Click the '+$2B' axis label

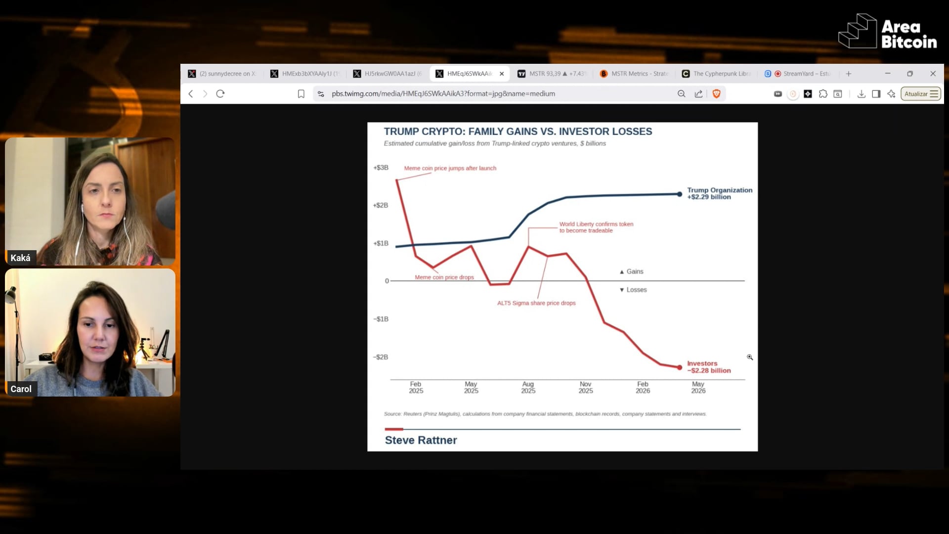click(x=381, y=205)
